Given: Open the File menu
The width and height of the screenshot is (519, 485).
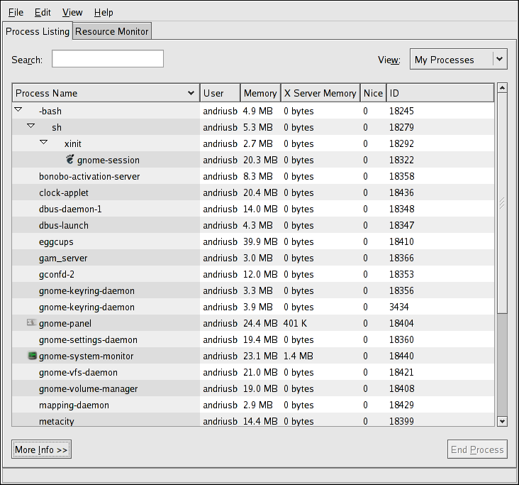Looking at the screenshot, I should tap(16, 12).
